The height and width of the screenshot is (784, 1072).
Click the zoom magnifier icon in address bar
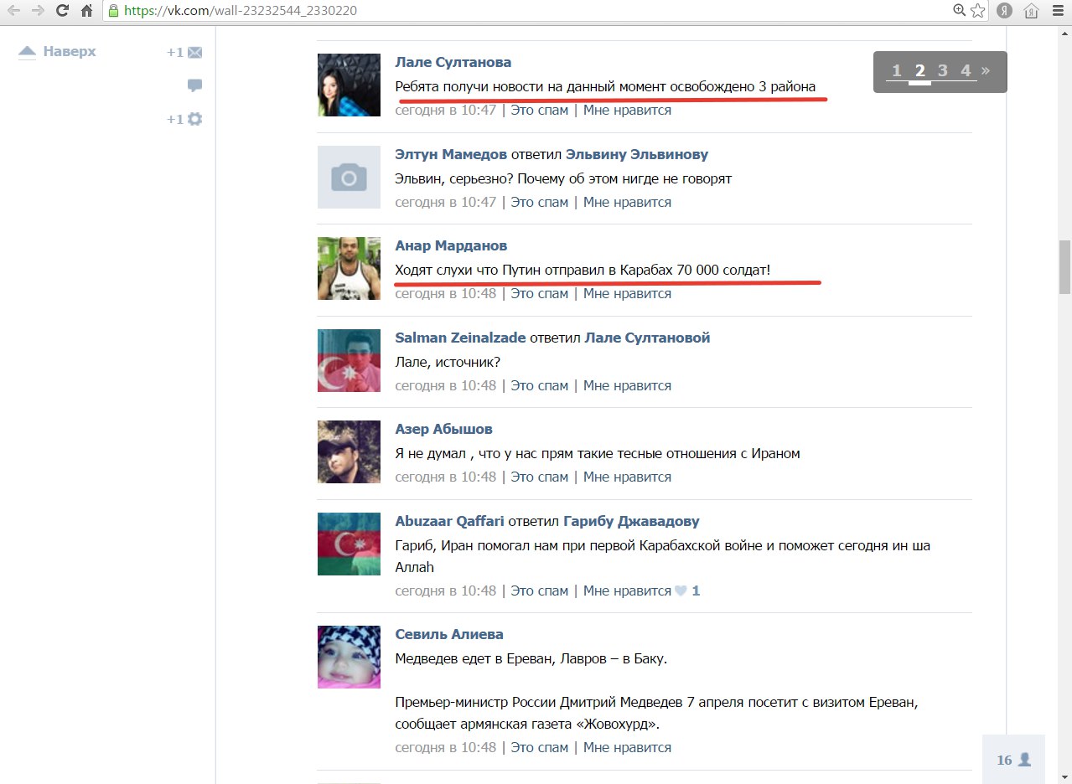point(960,11)
